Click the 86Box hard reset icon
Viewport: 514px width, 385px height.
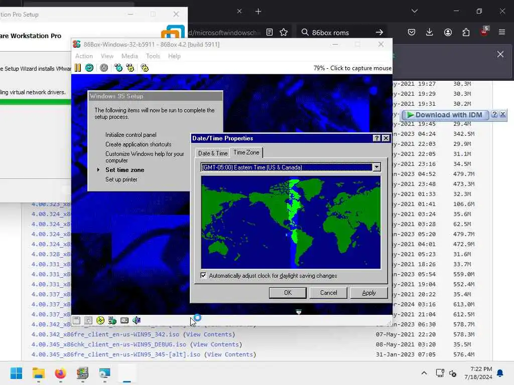(89, 68)
